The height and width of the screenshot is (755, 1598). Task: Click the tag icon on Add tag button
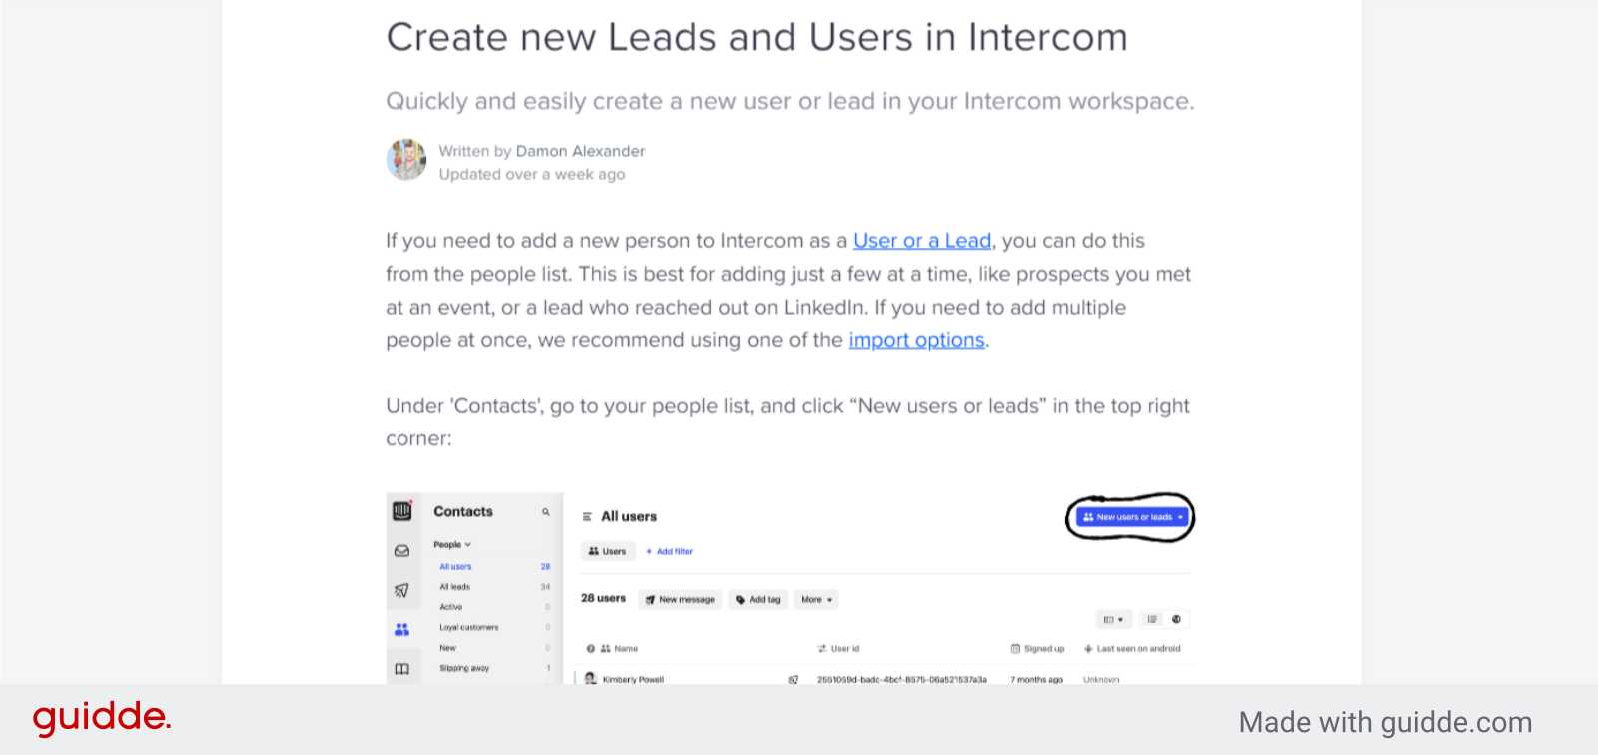(x=740, y=599)
